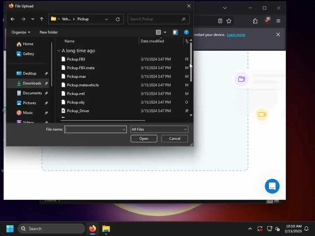315x236 pixels.
Task: Open Desktop in navigation pane
Action: coord(26,73)
